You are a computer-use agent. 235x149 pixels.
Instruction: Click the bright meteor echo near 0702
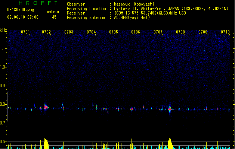pyautogui.click(x=46, y=107)
